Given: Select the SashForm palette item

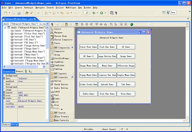Looking at the screenshot, I should click(57, 62).
